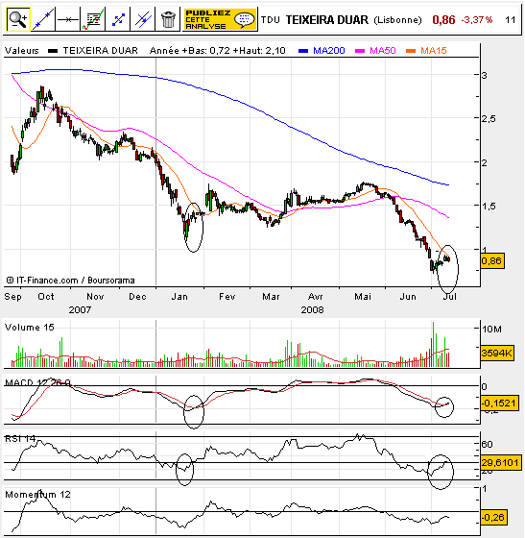Click the yellow 29,6101 RSI tag
This screenshot has height=538, width=525.
(x=501, y=463)
